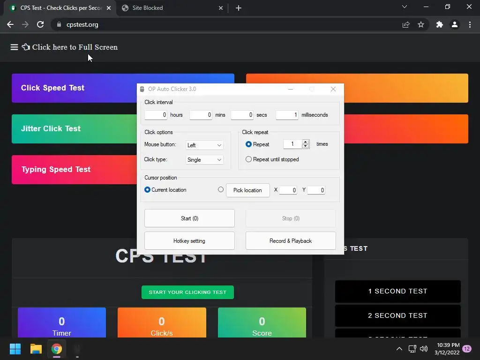Click 'Click here to Full Screen' link
This screenshot has height=360, width=480.
pos(75,47)
